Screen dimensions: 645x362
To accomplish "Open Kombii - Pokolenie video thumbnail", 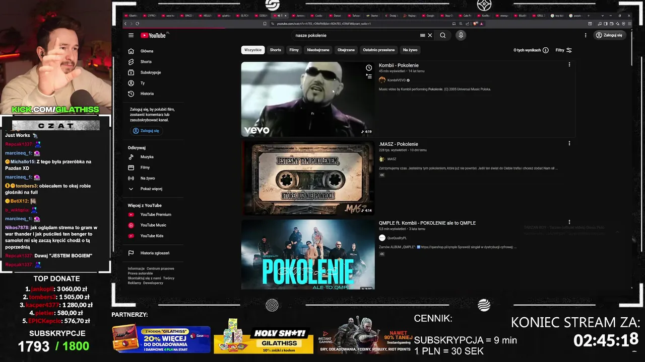I will 307,99.
